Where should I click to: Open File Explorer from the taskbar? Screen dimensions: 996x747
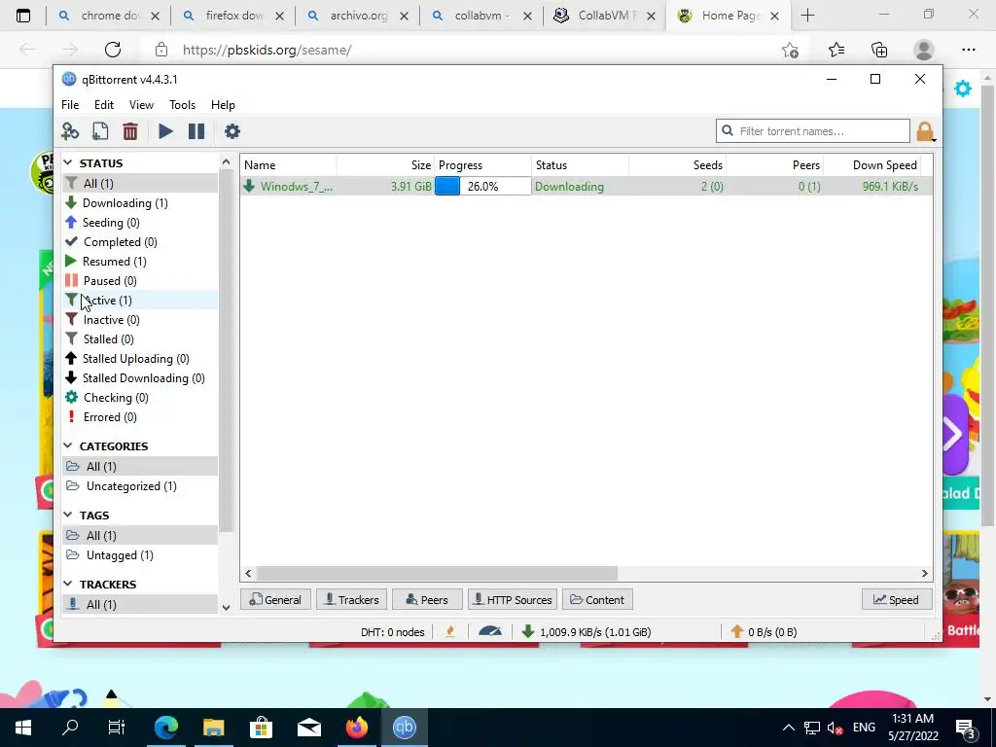pos(214,728)
